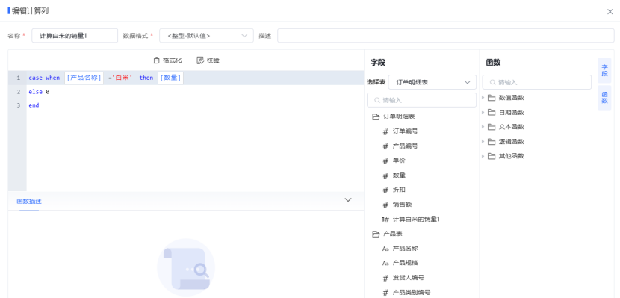The height and width of the screenshot is (298, 620).
Task: Select the 数量 numeric field
Action: [399, 175]
